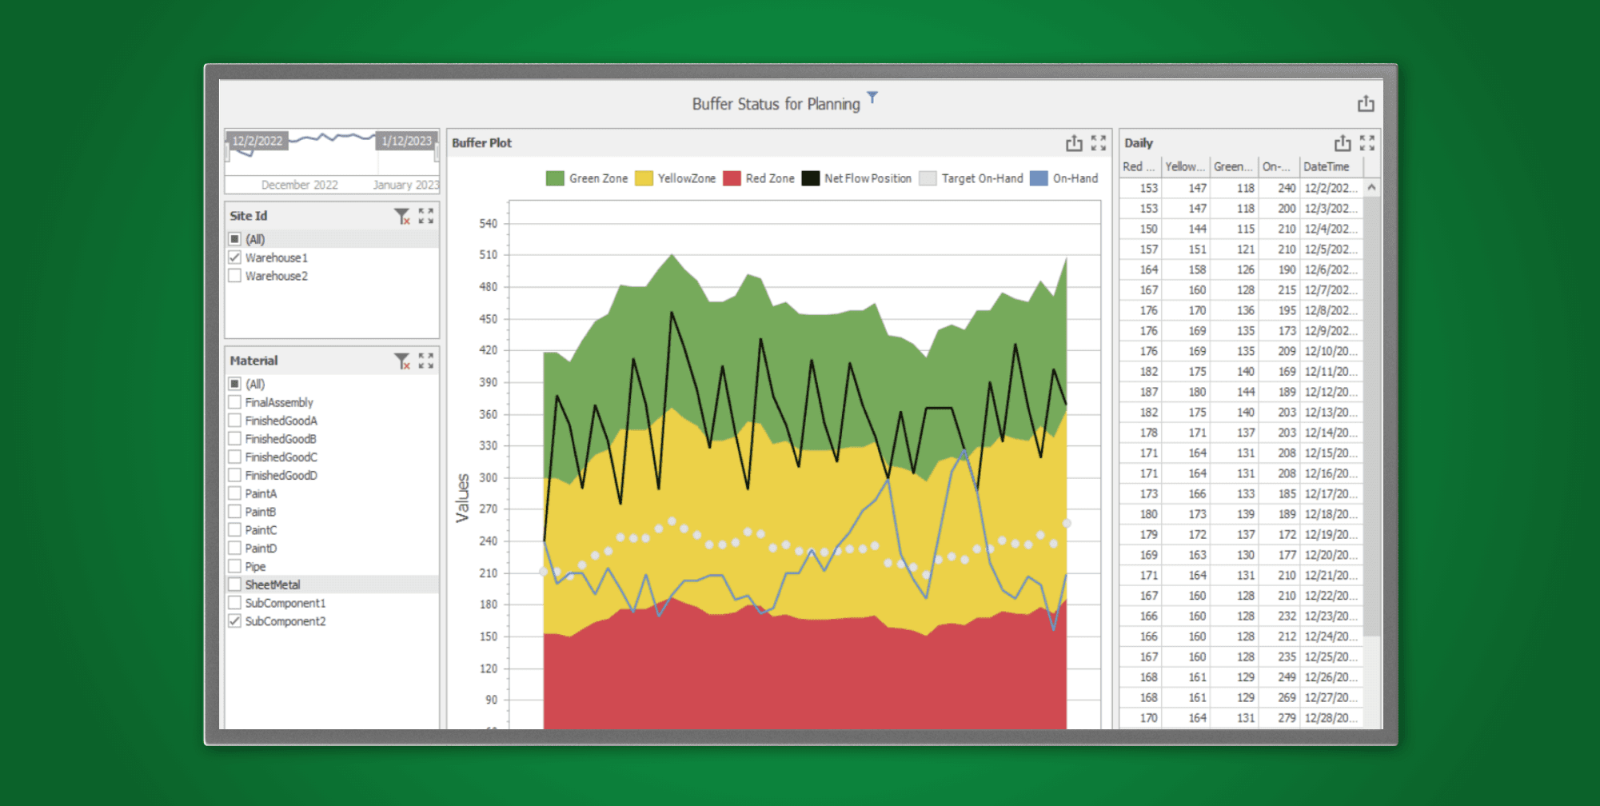
Task: Sort by the DateTime column header
Action: click(x=1327, y=166)
